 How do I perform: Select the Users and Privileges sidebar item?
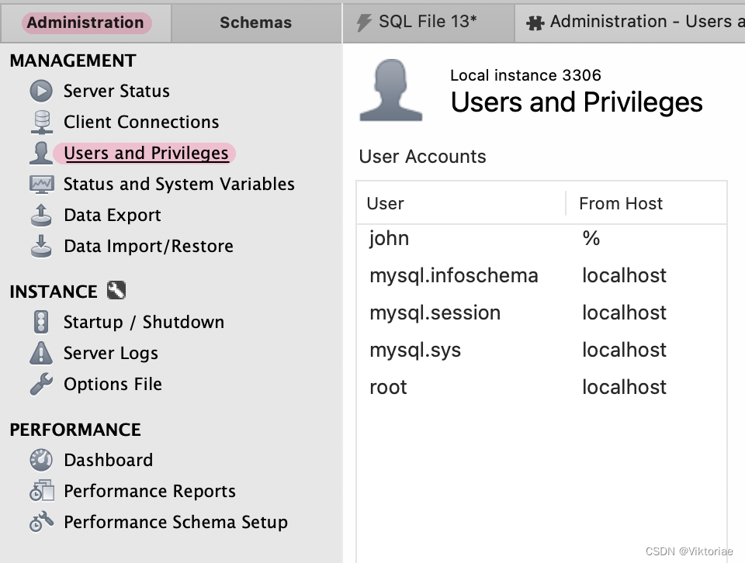[146, 154]
